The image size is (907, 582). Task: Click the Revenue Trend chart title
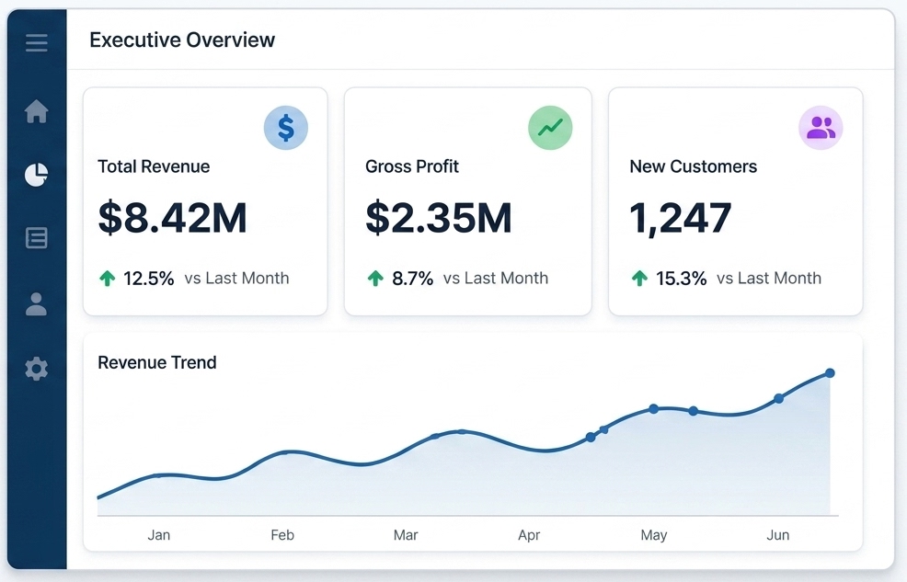tap(156, 362)
